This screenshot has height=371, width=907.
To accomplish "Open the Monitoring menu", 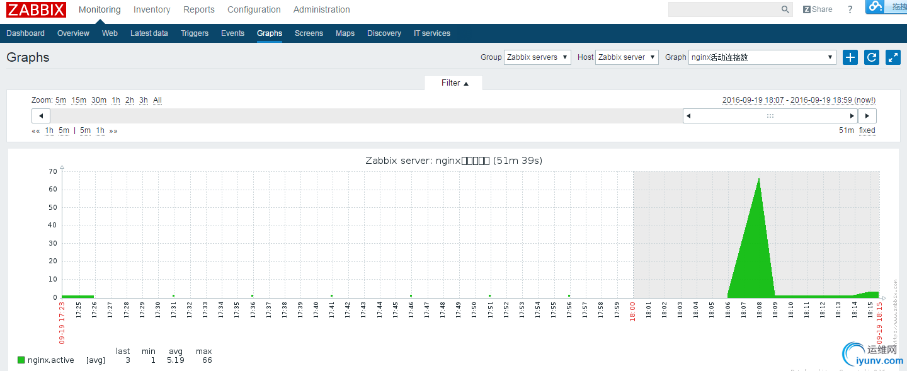I will click(100, 9).
